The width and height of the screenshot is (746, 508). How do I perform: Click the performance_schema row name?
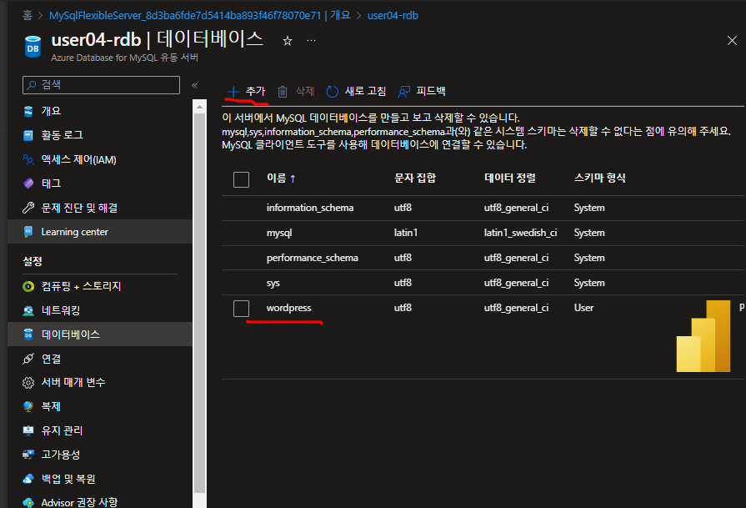click(x=312, y=258)
